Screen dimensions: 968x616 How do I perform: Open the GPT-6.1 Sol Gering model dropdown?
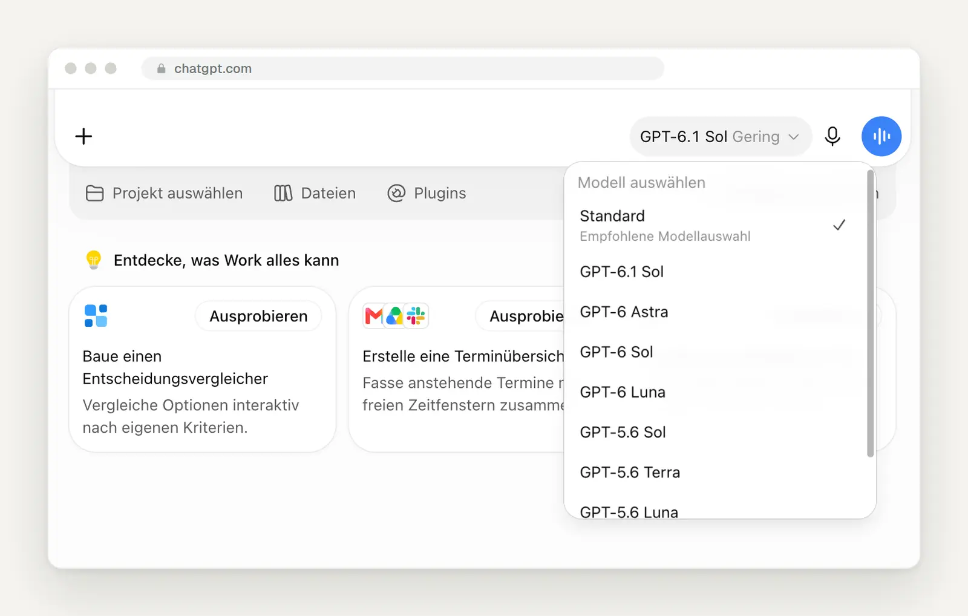720,137
